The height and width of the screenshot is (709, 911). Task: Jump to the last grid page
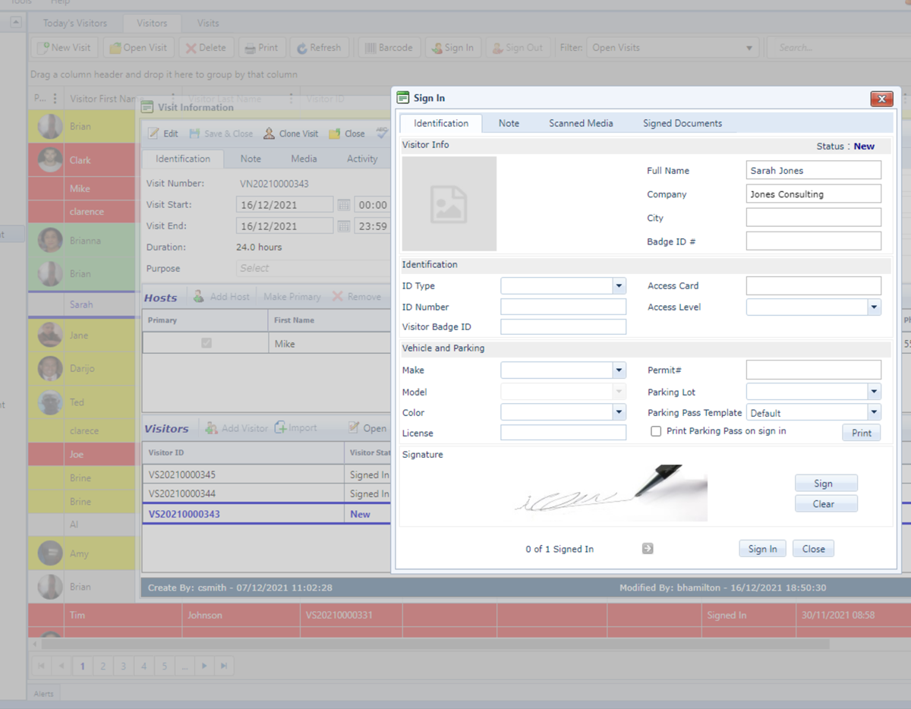coord(224,666)
